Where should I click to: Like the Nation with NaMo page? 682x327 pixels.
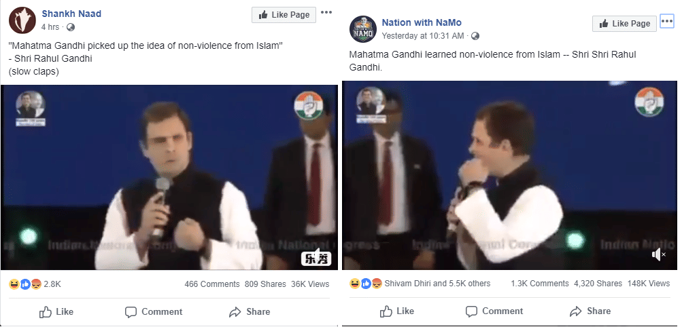(623, 23)
